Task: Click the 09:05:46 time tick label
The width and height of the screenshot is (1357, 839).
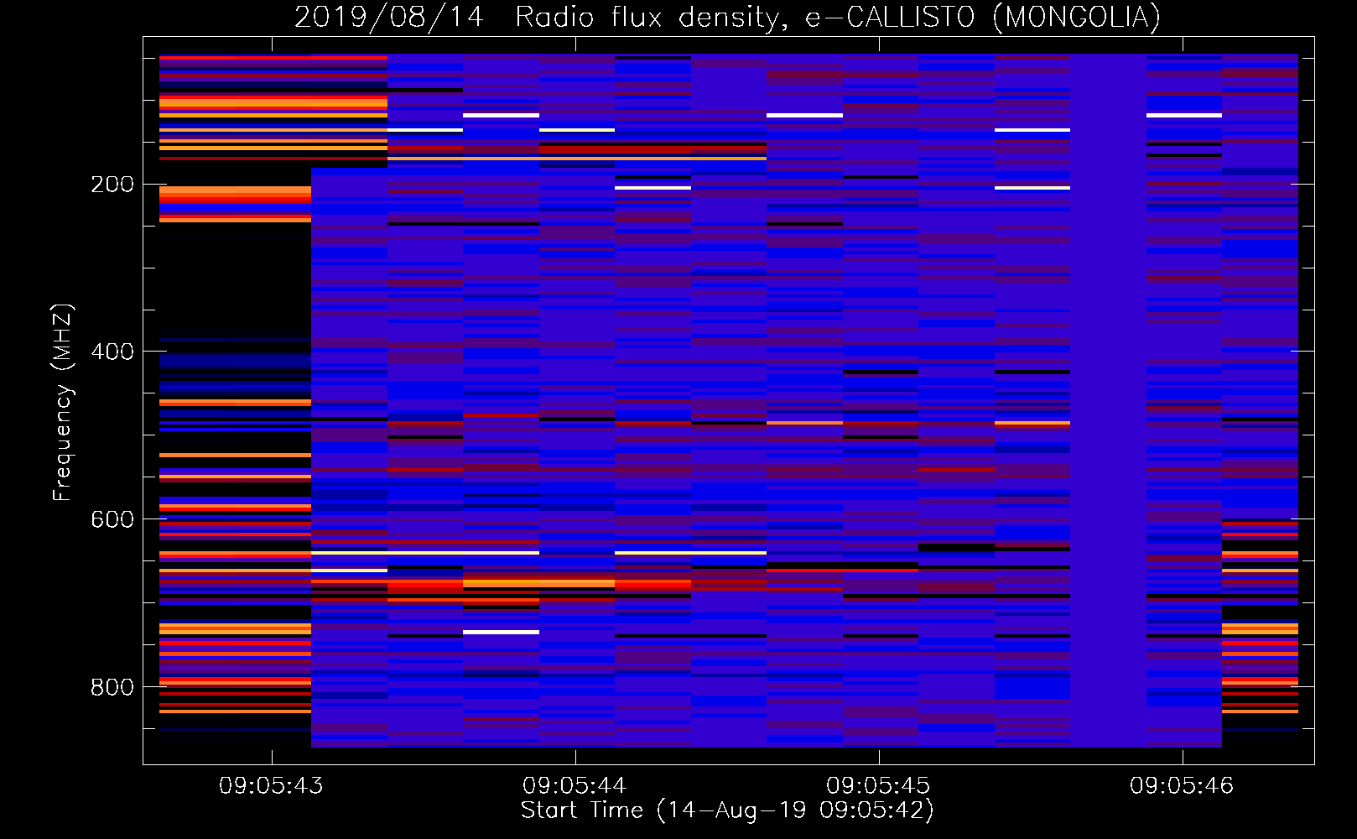Action: tap(1182, 786)
